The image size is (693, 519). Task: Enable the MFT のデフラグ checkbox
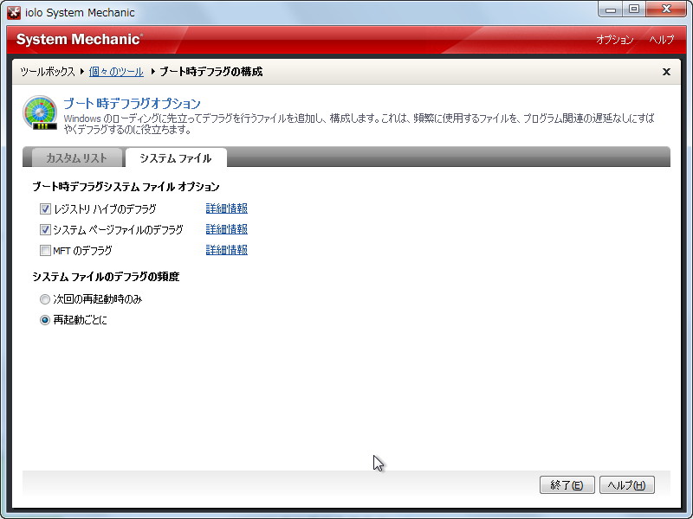[45, 251]
